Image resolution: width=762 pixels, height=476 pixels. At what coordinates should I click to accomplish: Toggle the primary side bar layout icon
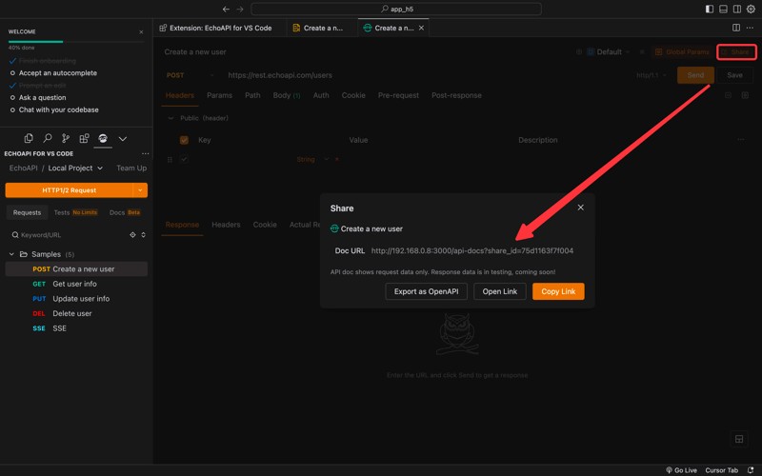[710, 9]
